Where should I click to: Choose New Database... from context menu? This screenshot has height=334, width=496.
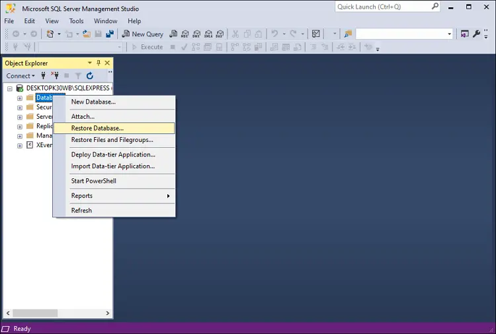pos(114,102)
